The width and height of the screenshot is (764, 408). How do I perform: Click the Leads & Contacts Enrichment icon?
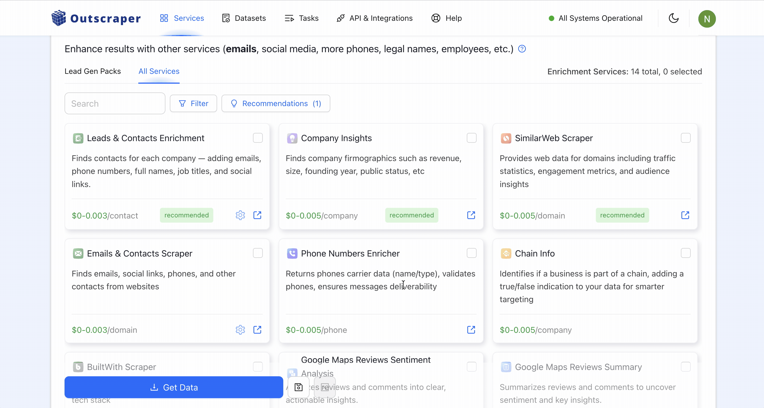click(78, 138)
